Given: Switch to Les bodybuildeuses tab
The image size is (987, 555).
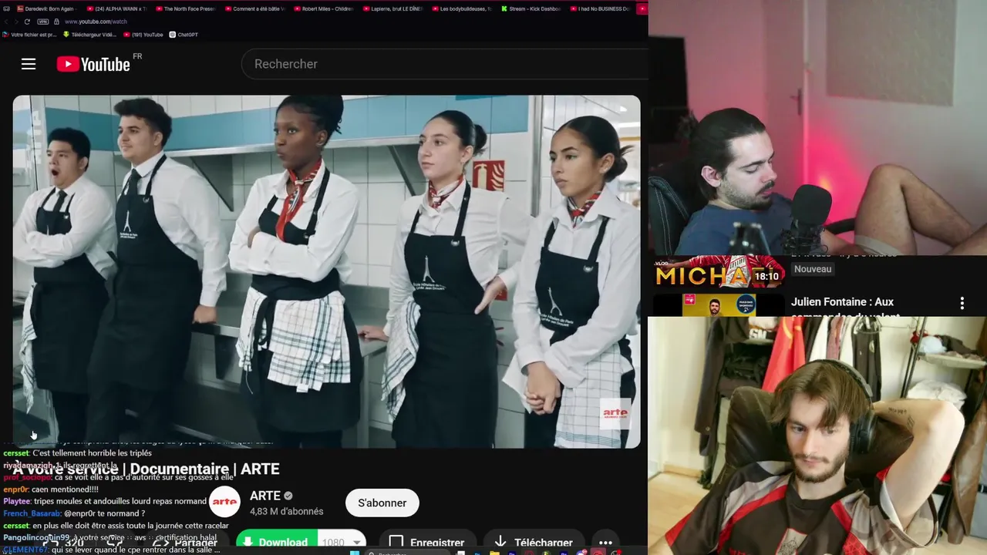Looking at the screenshot, I should point(463,8).
